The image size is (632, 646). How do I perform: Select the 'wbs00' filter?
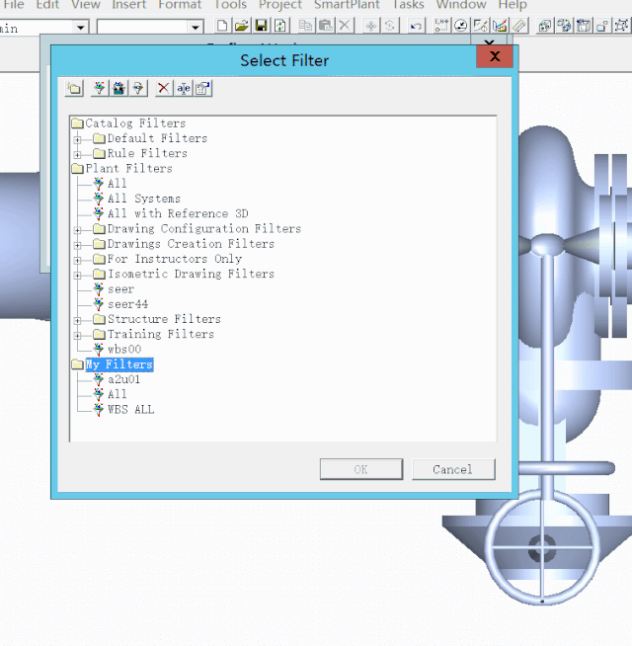[124, 350]
